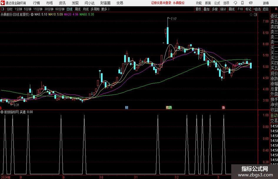Image resolution: width=278 pixels, height=179 pixels.
Task: Click the MA5: 5.10 indicator value
Action: (41, 14)
